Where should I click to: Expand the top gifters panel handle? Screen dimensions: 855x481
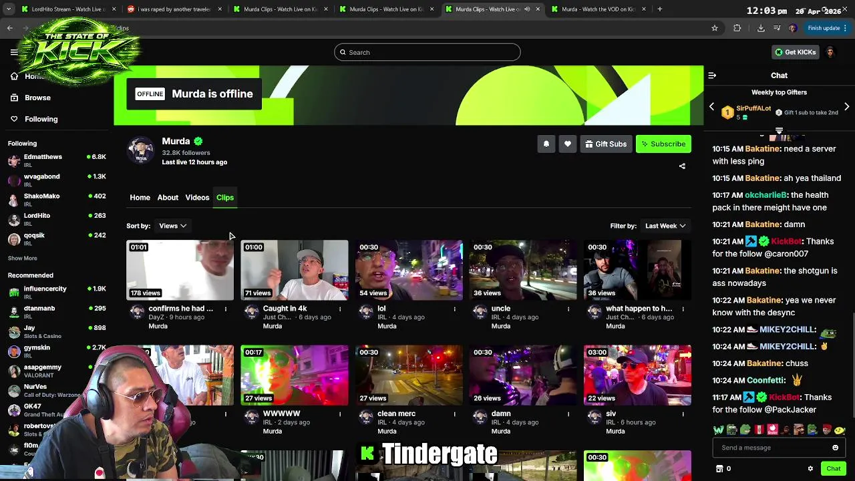779,131
